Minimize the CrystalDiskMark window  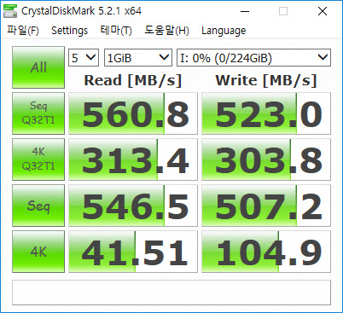point(245,11)
